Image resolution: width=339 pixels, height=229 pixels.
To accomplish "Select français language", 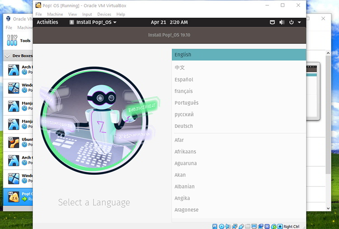I will tap(239, 91).
